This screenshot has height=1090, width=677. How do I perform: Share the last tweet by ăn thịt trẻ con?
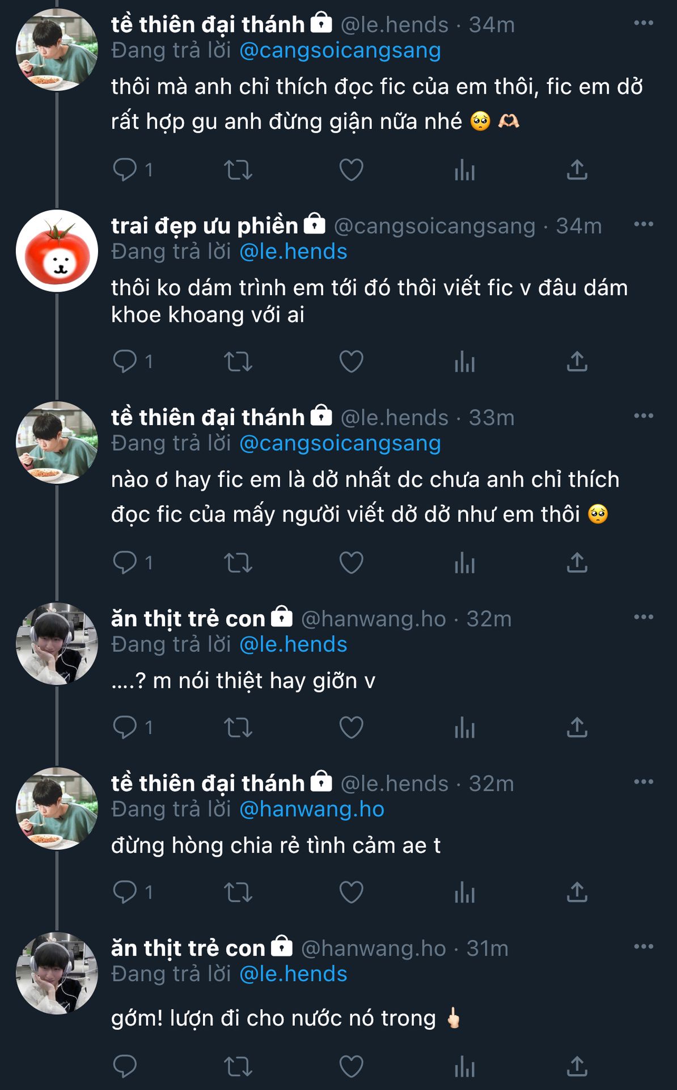point(577,1067)
